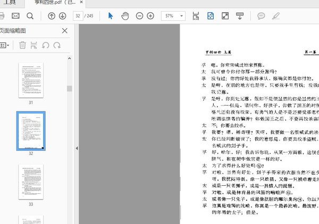Zoom in with plus button
Image resolution: width=319 pixels, height=224 pixels.
pyautogui.click(x=152, y=16)
